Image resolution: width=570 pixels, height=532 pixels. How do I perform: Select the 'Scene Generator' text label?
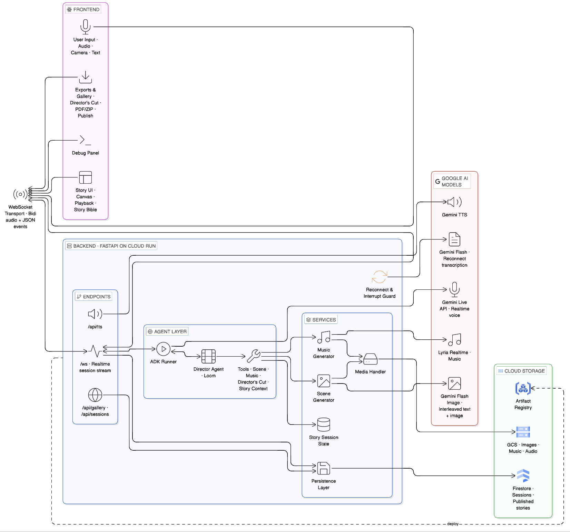pos(323,397)
